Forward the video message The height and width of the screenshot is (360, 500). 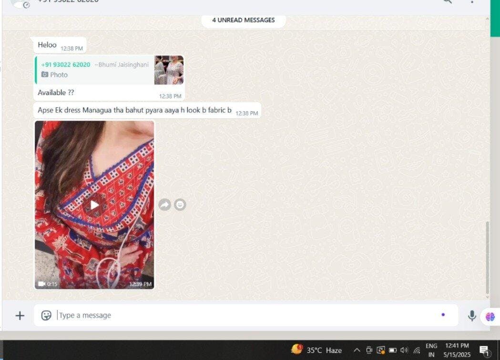click(x=164, y=205)
